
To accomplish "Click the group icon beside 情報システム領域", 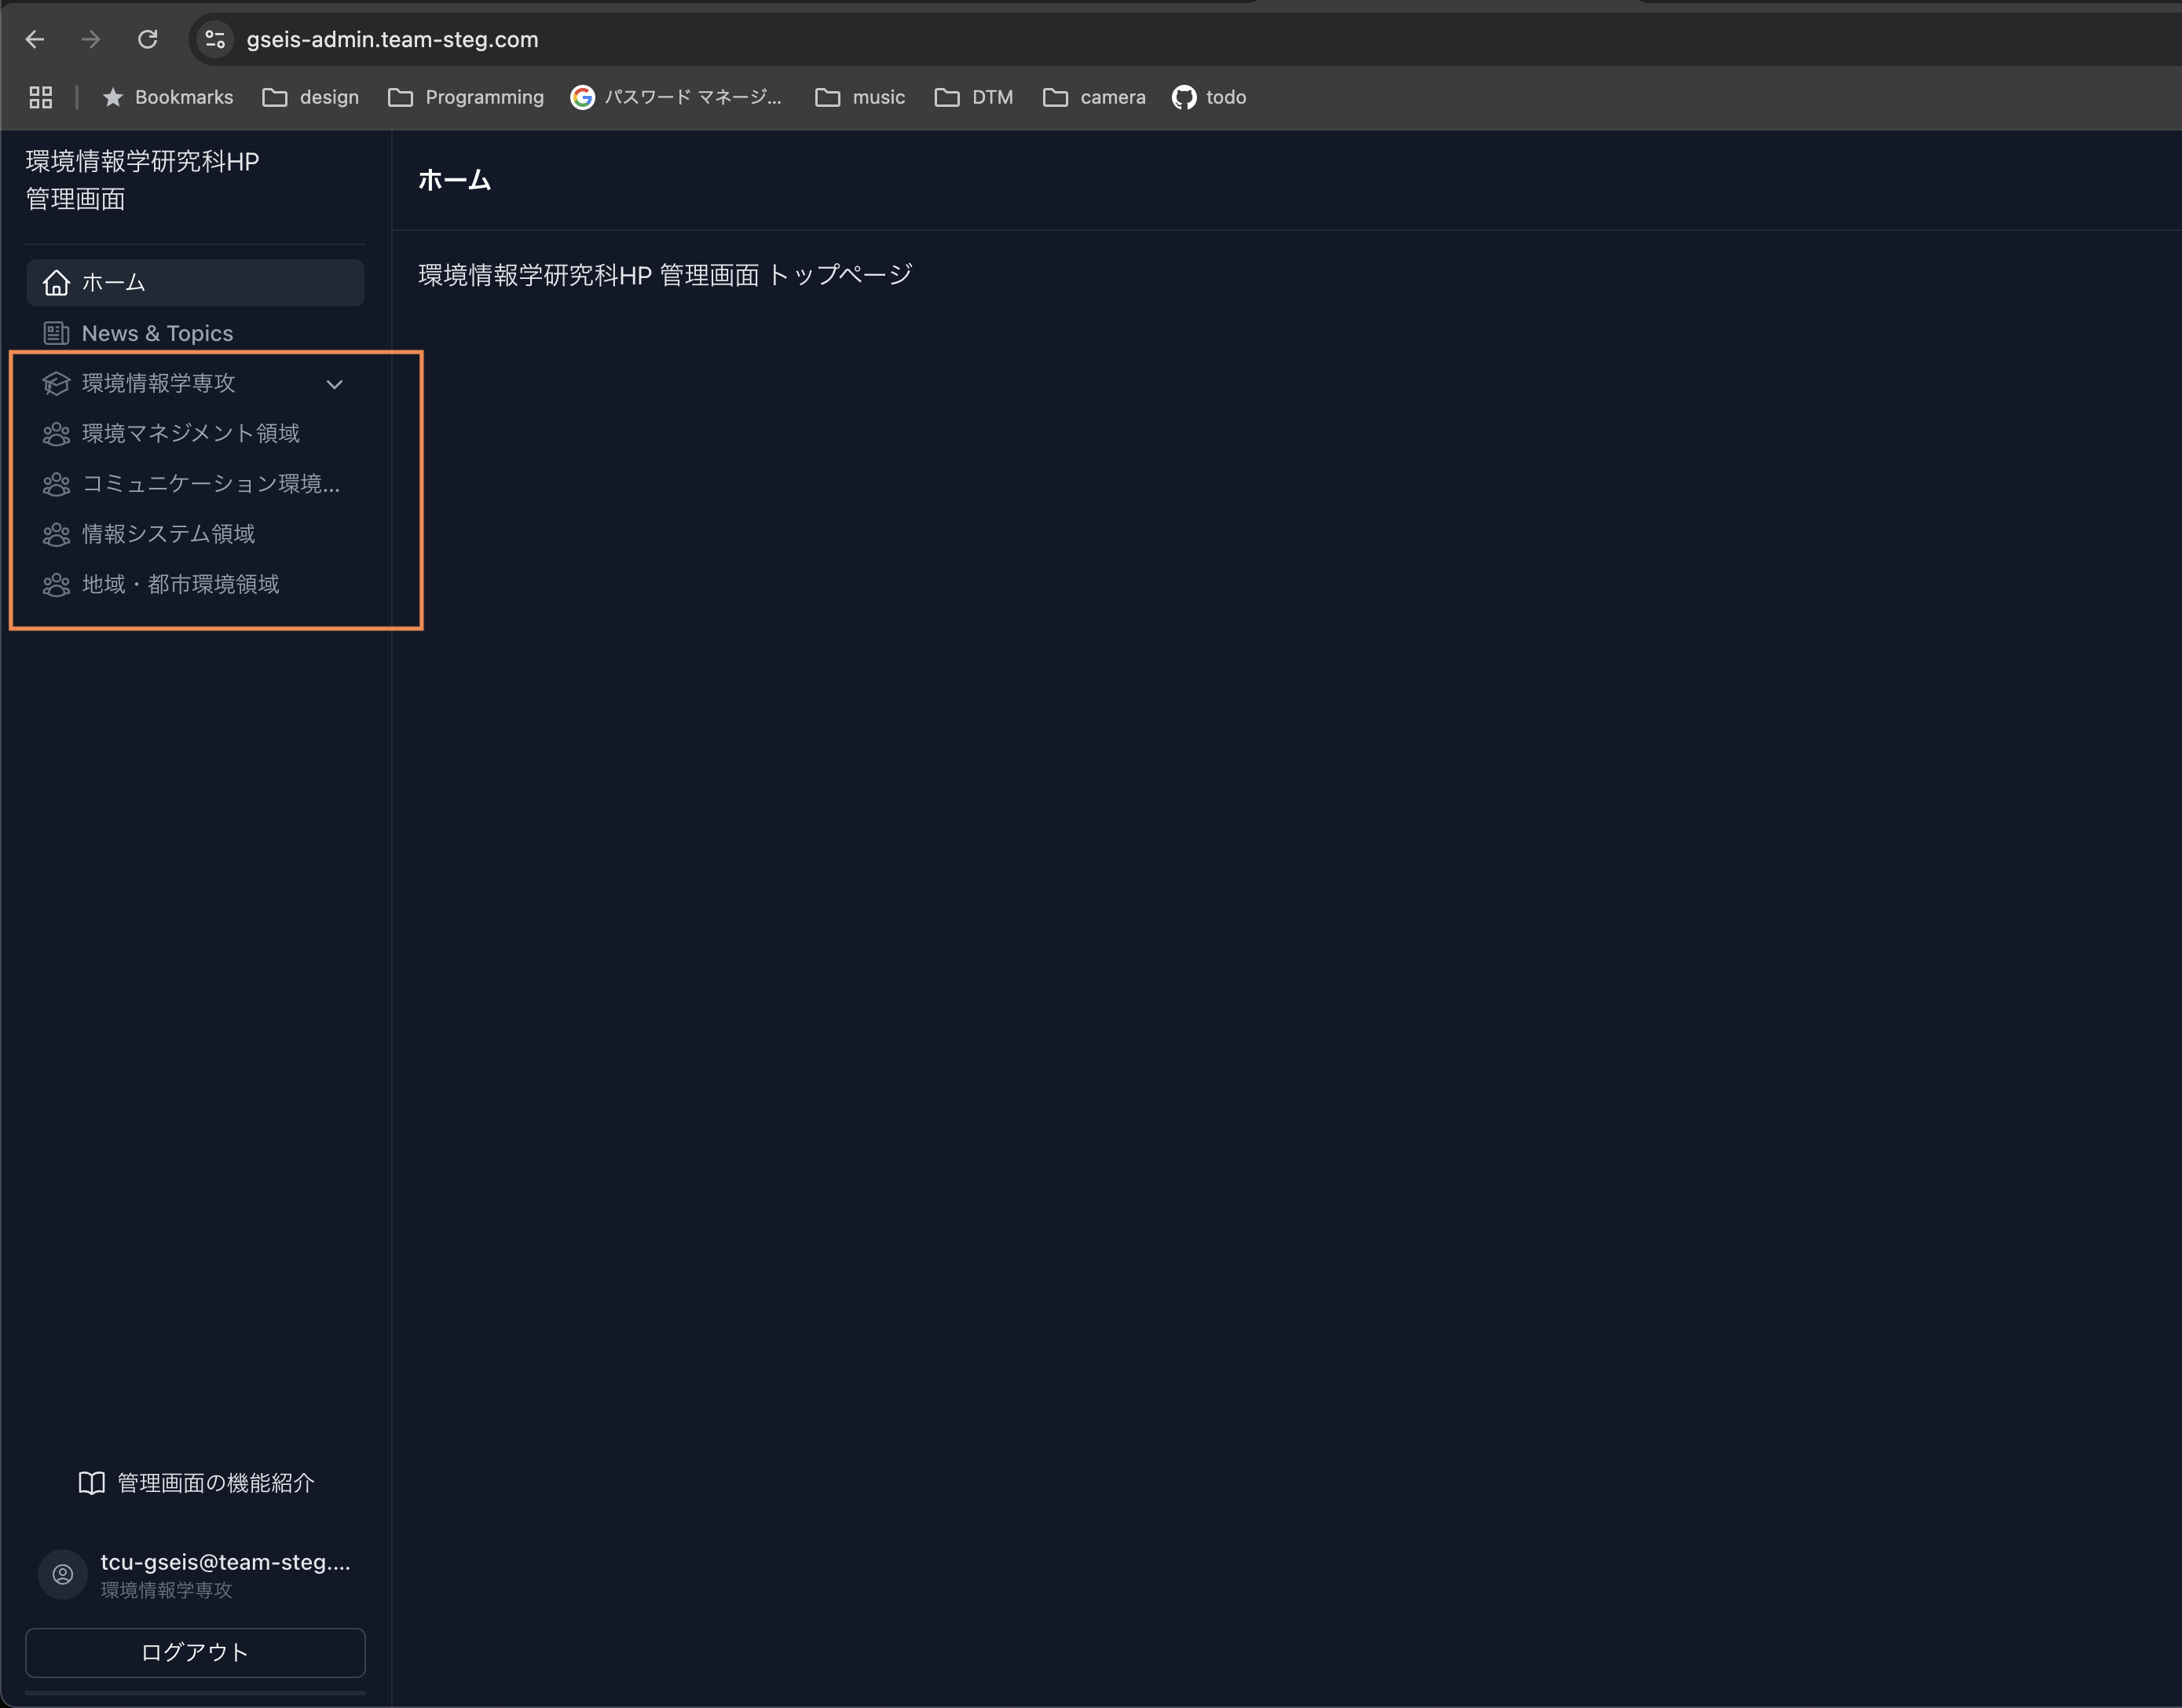I will click(x=57, y=534).
